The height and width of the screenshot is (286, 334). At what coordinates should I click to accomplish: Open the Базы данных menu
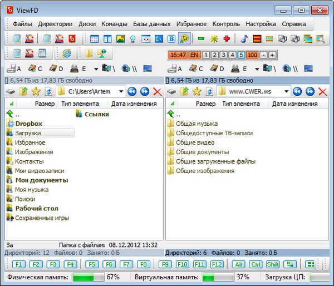pyautogui.click(x=152, y=24)
